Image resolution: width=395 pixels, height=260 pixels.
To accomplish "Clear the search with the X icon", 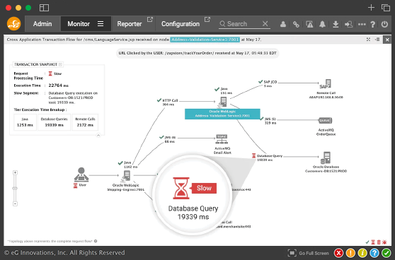I will pos(265,23).
